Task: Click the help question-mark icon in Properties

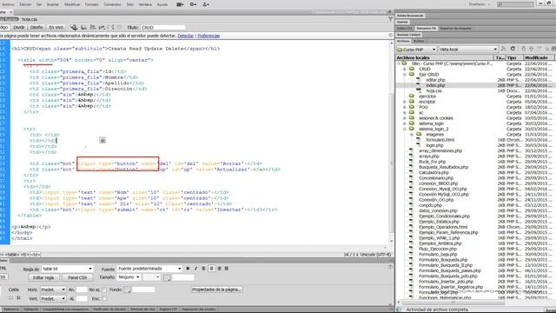Action: 390,267
